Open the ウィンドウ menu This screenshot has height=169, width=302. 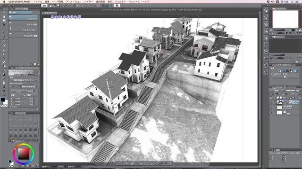pyautogui.click(x=134, y=1)
